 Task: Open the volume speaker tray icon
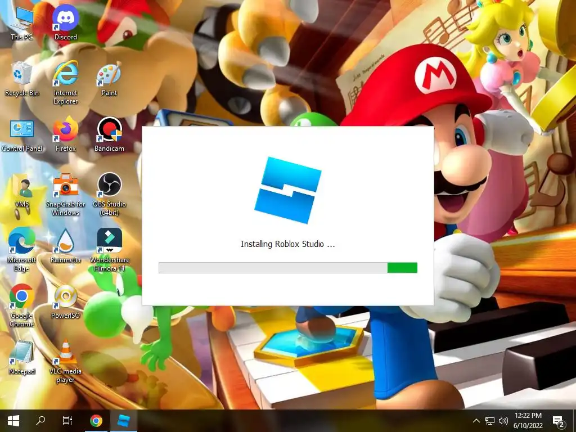[503, 421]
